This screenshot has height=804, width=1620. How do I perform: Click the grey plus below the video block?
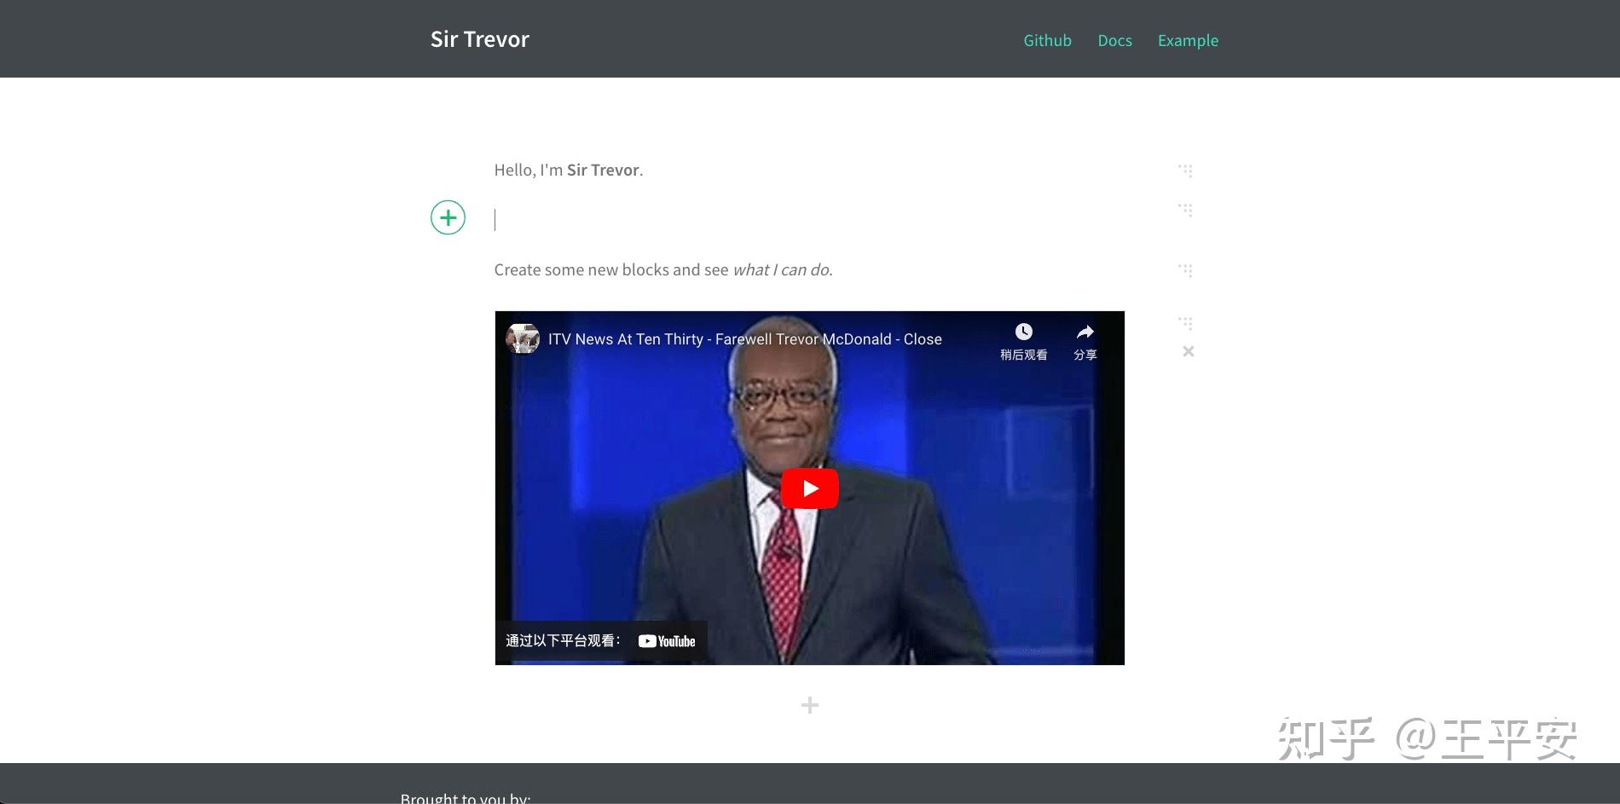[810, 705]
